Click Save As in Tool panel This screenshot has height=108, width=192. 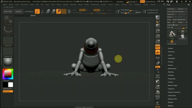click(182, 9)
